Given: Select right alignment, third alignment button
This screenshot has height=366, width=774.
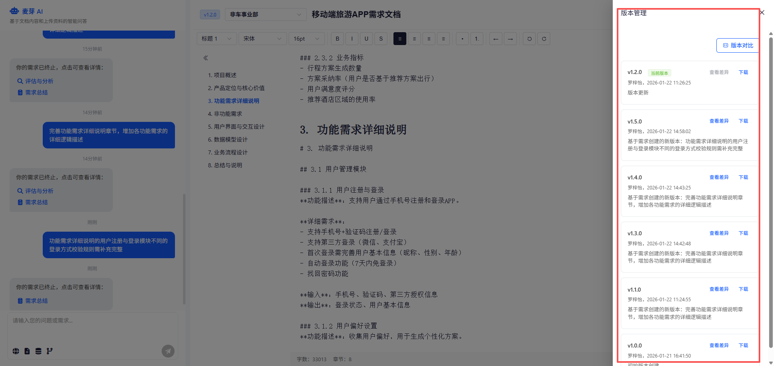Looking at the screenshot, I should pyautogui.click(x=429, y=39).
